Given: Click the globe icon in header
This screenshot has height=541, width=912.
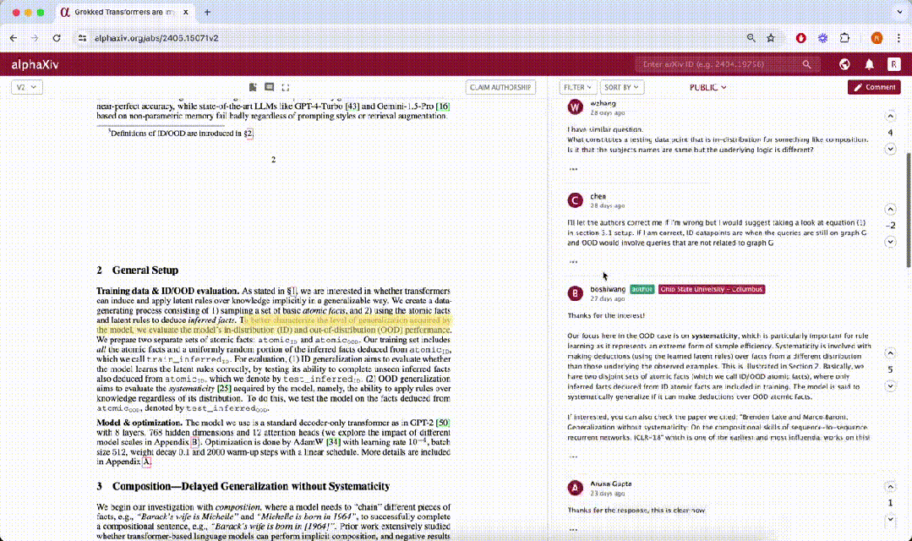Looking at the screenshot, I should [x=844, y=64].
